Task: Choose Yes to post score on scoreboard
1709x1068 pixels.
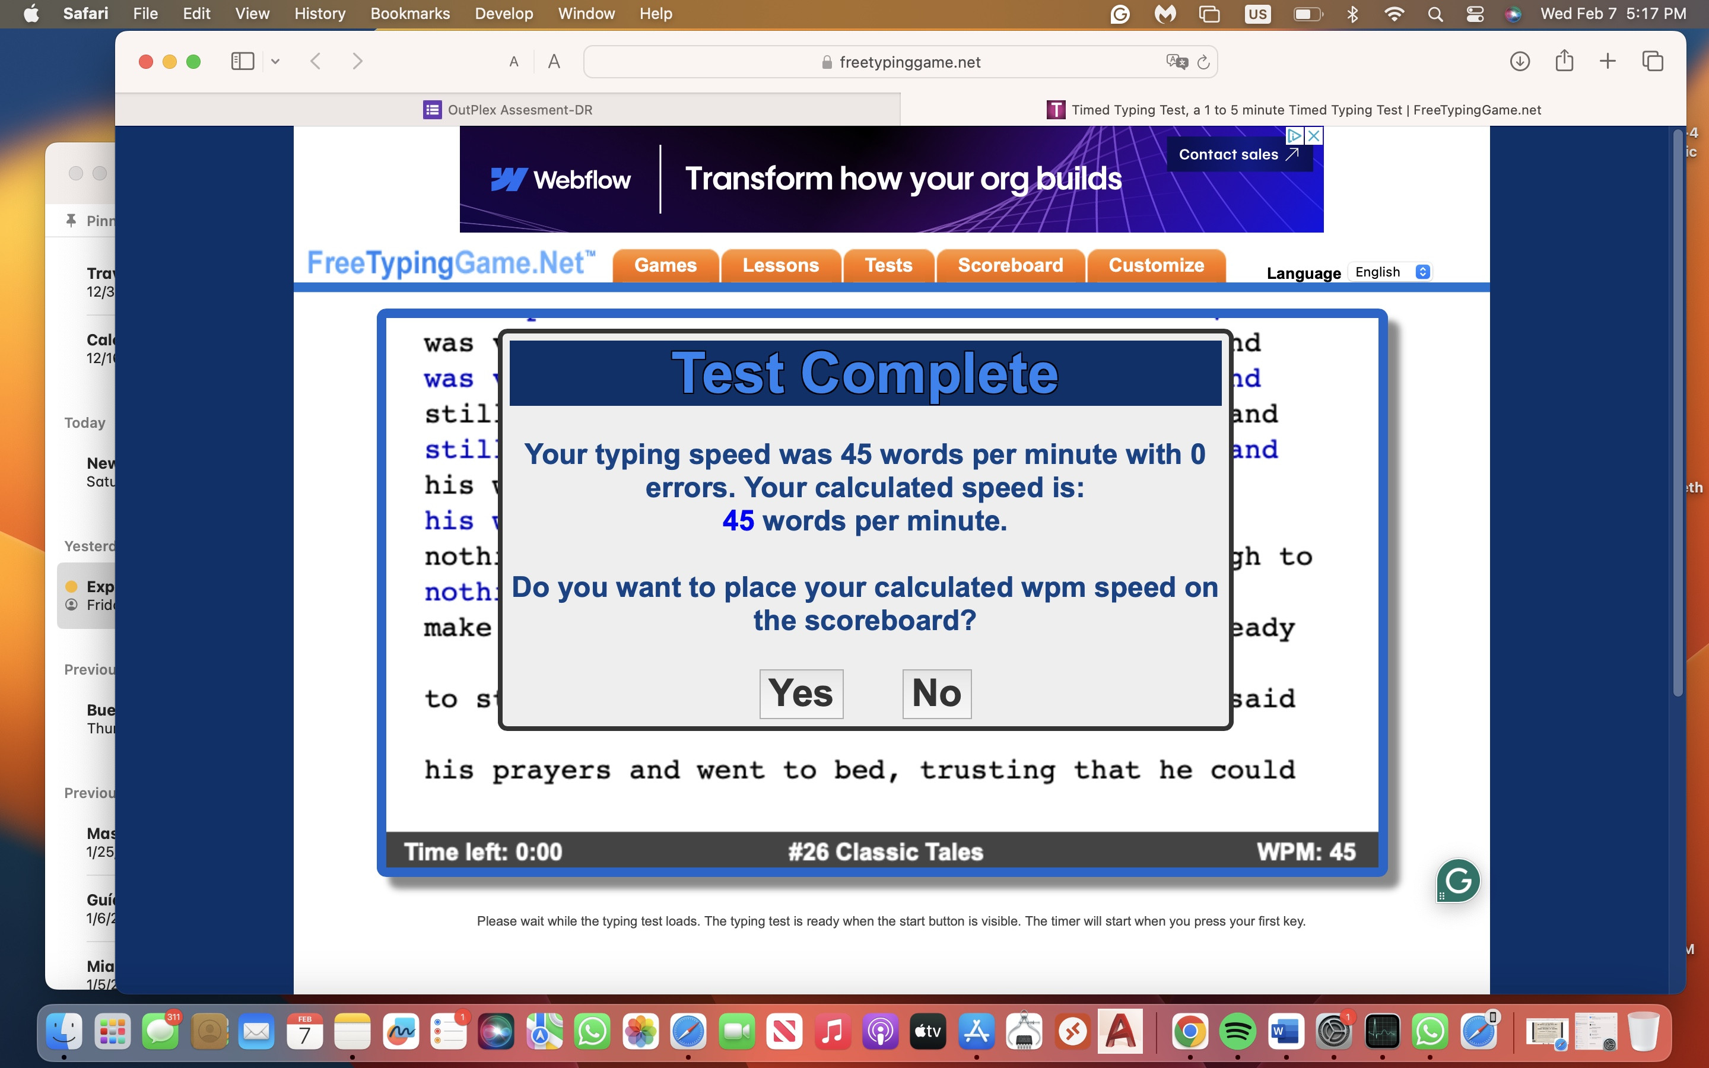Action: click(801, 694)
